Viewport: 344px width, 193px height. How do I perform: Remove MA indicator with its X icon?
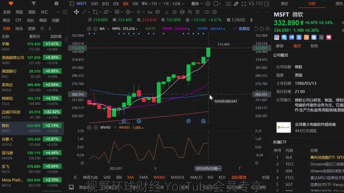(x=95, y=29)
